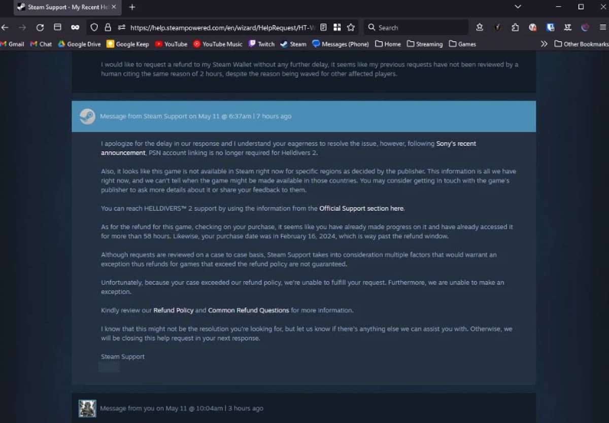Open Sony's recent announcement link

[288, 148]
